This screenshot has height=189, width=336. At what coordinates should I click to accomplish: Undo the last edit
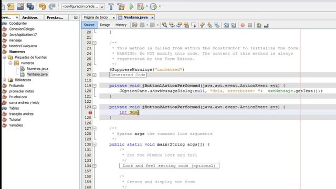[43, 7]
